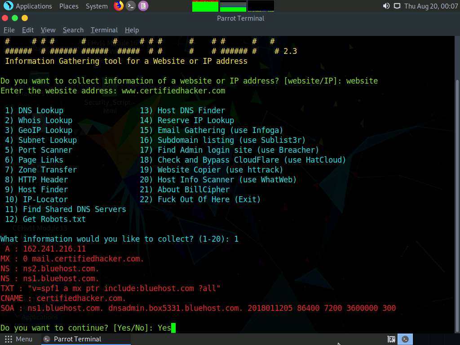Select Parrot Terminal taskbar button
The width and height of the screenshot is (460, 345).
(x=85, y=339)
